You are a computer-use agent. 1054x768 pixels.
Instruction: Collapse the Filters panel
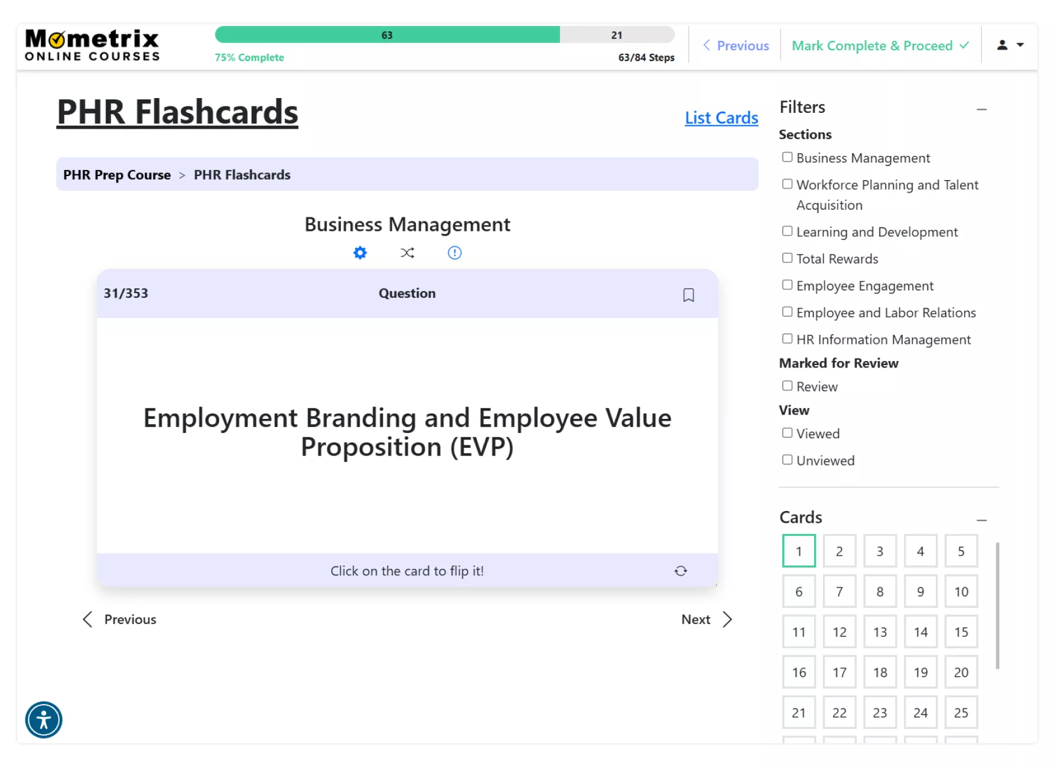[981, 109]
